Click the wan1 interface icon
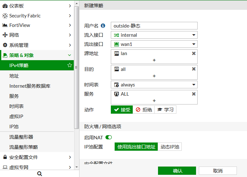This screenshot has height=177, width=247. pyautogui.click(x=117, y=44)
